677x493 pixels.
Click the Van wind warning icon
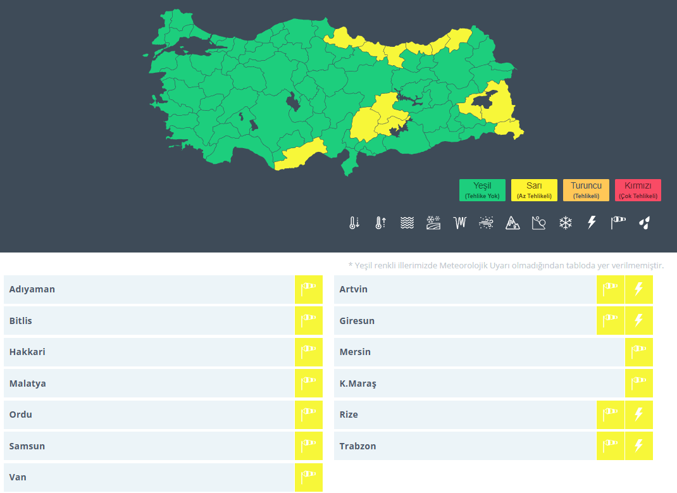tap(308, 477)
